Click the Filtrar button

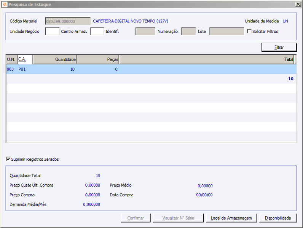tap(279, 47)
